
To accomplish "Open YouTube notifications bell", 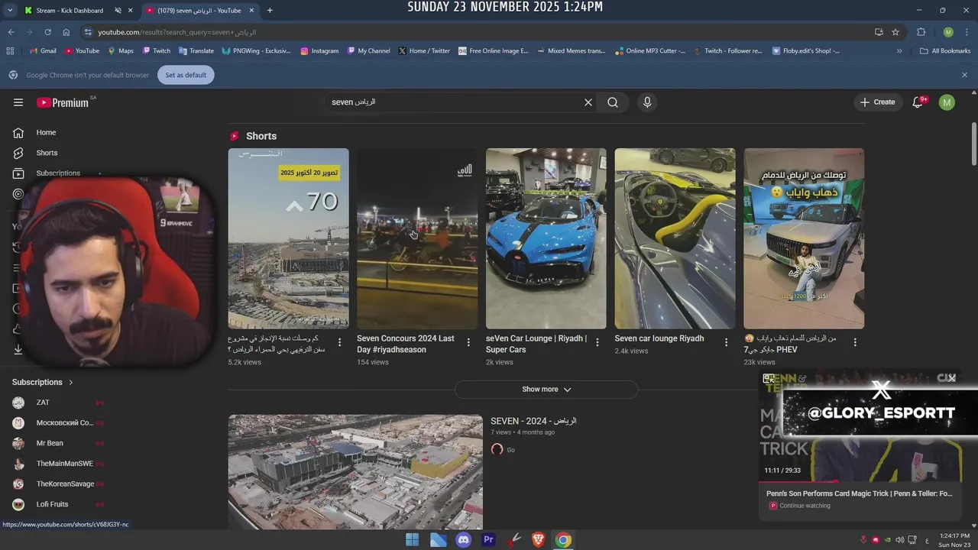I will pos(918,102).
